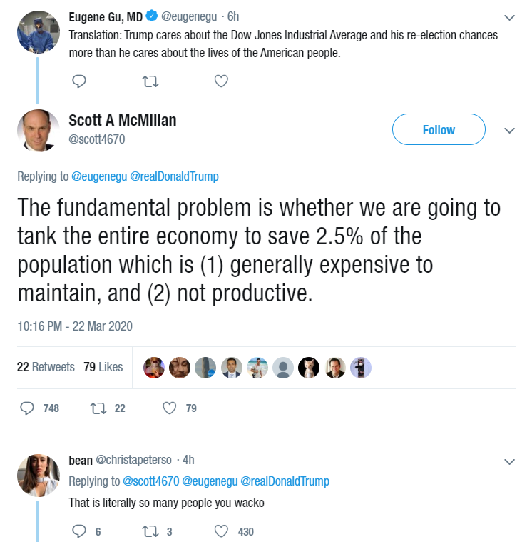
Task: Expand options chevron on Eugene Gu's tweet
Action: [x=510, y=18]
